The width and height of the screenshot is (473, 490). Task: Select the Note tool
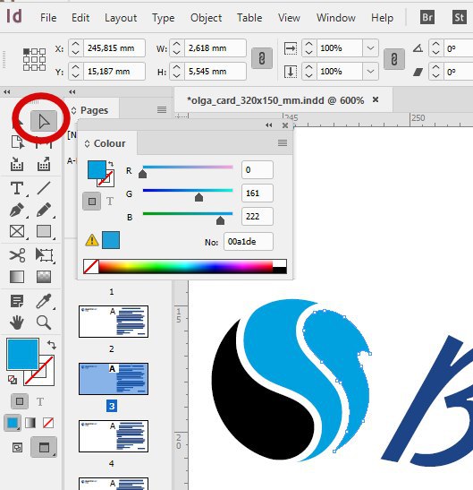click(x=17, y=301)
